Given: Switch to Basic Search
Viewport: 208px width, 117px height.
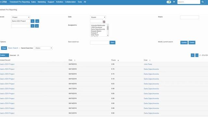Looking at the screenshot, I should [x=13, y=48].
